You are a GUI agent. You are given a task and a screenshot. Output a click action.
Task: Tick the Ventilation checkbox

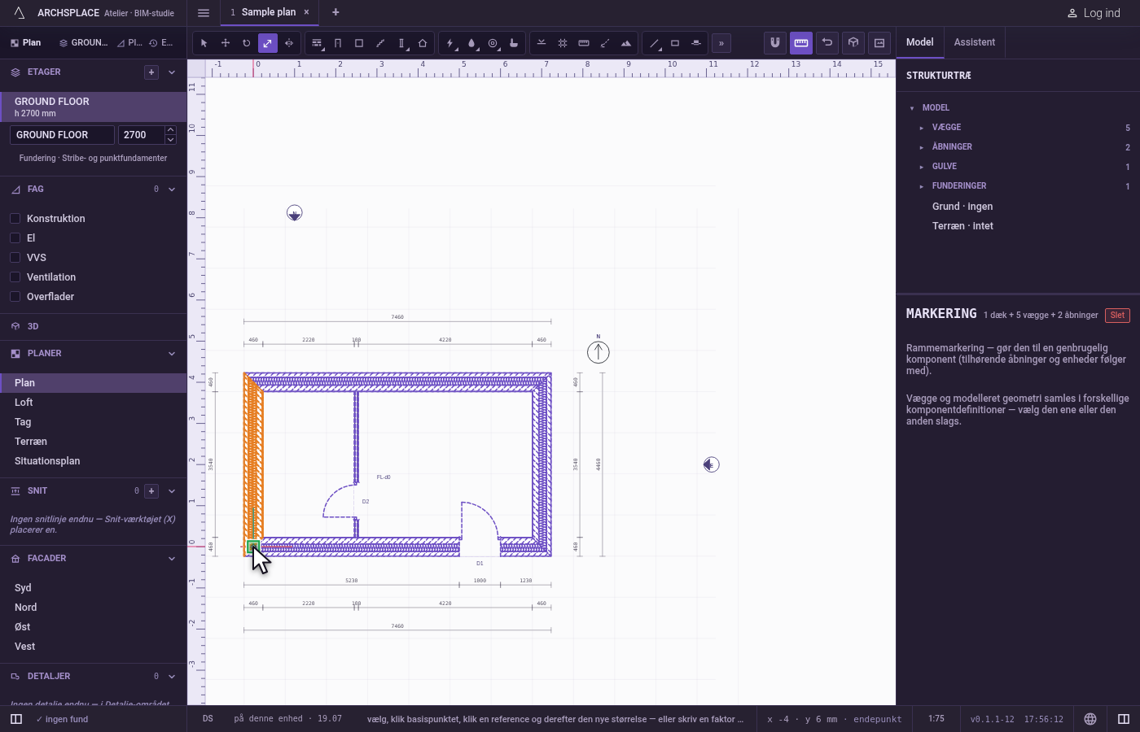[x=15, y=277]
